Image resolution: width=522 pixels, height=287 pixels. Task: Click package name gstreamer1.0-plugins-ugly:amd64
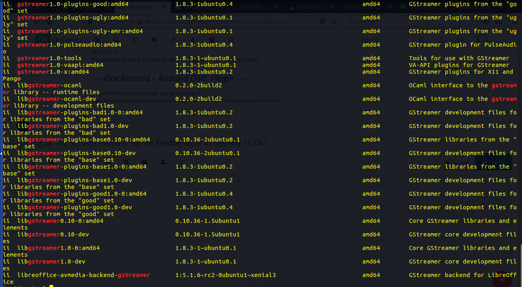(x=73, y=18)
